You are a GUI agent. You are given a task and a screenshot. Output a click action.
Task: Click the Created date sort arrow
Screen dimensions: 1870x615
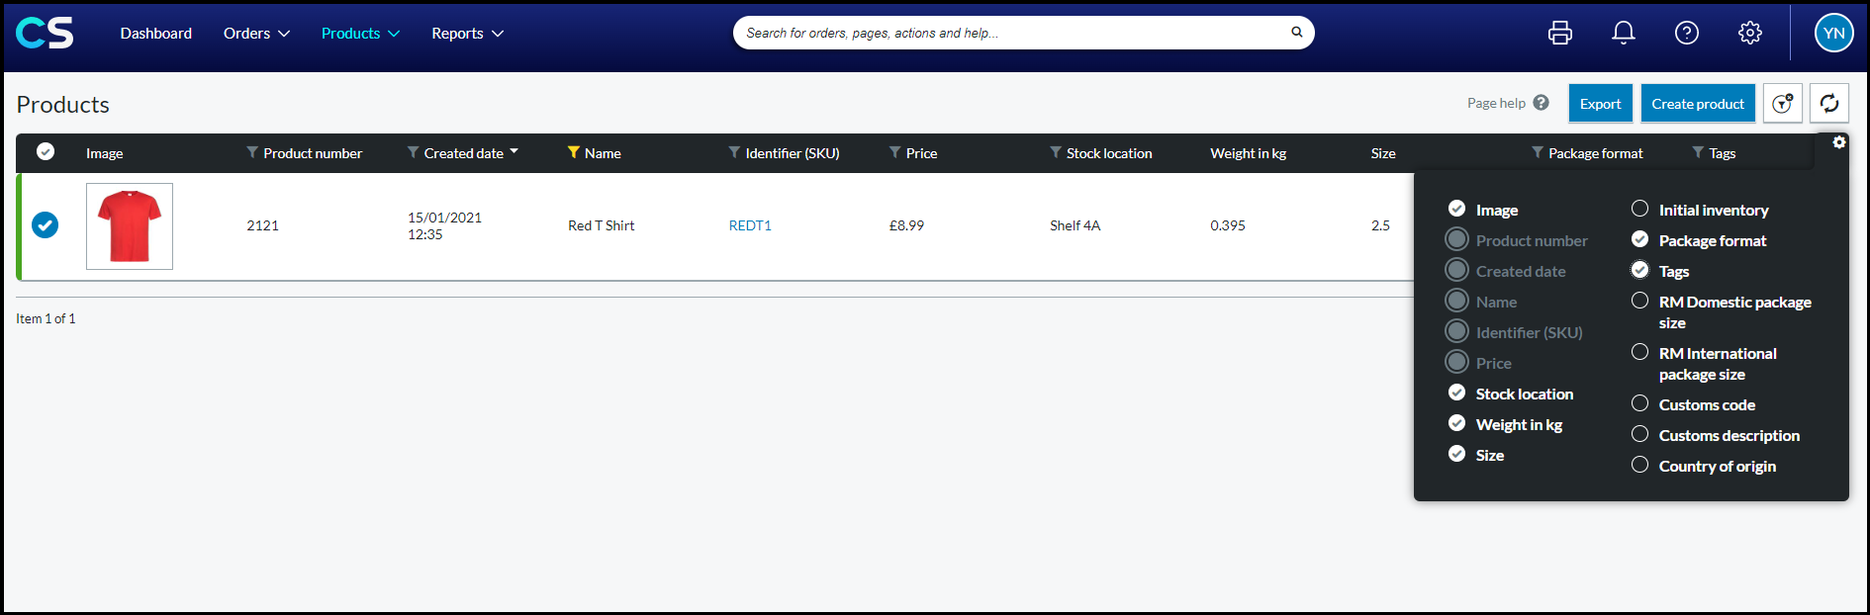click(x=514, y=152)
